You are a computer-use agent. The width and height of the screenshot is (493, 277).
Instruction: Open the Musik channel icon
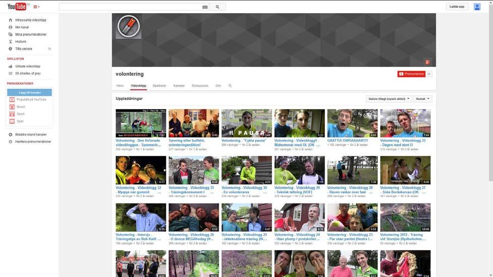click(12, 107)
